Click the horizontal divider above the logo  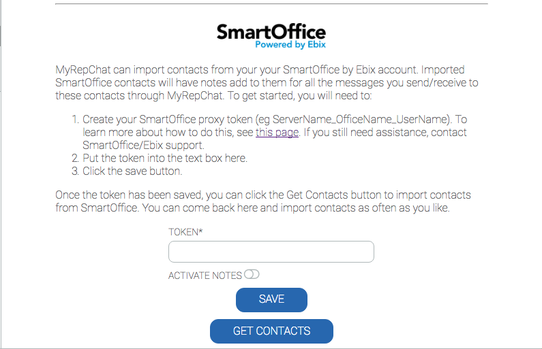pyautogui.click(x=271, y=4)
